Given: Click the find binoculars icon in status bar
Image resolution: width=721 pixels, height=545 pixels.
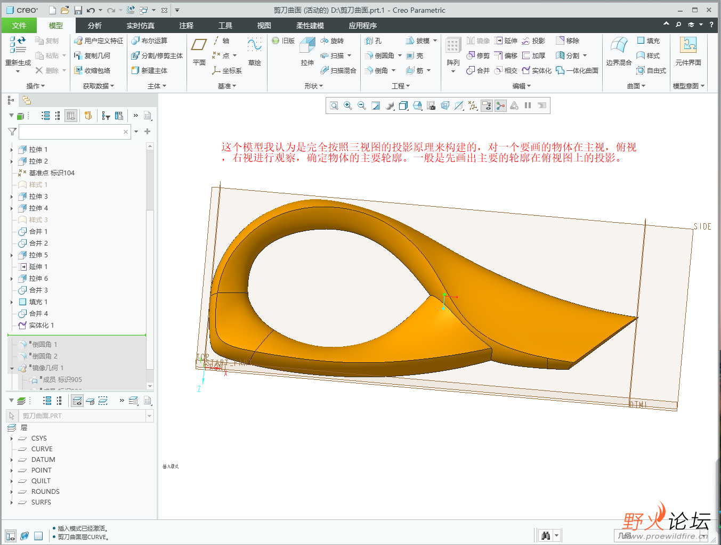Looking at the screenshot, I should pos(545,535).
